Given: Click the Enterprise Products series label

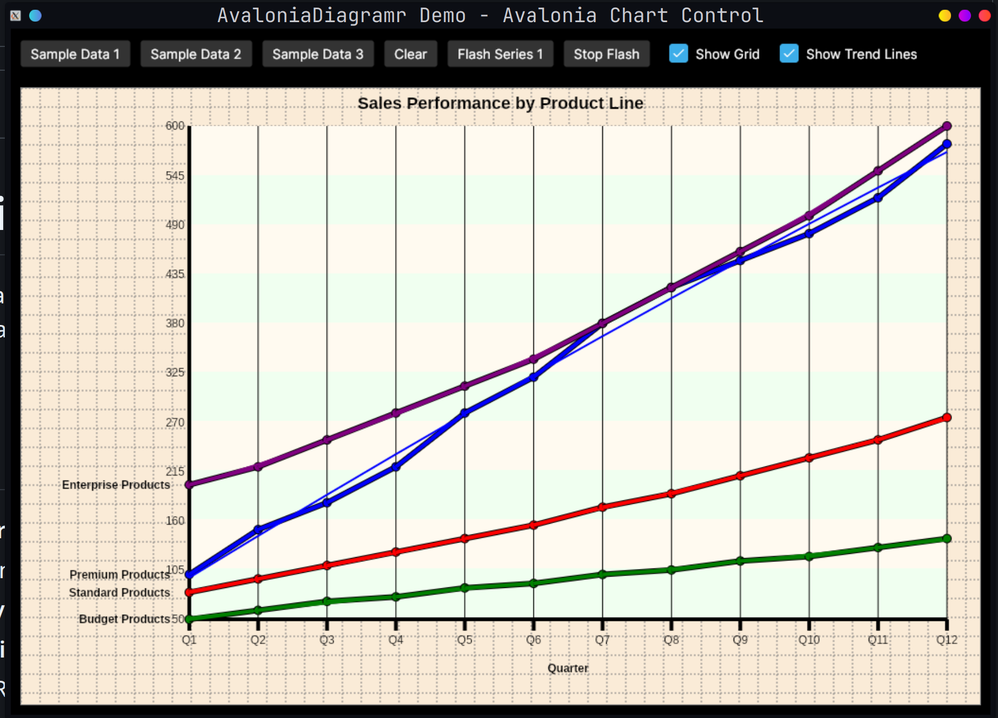Looking at the screenshot, I should (x=116, y=485).
